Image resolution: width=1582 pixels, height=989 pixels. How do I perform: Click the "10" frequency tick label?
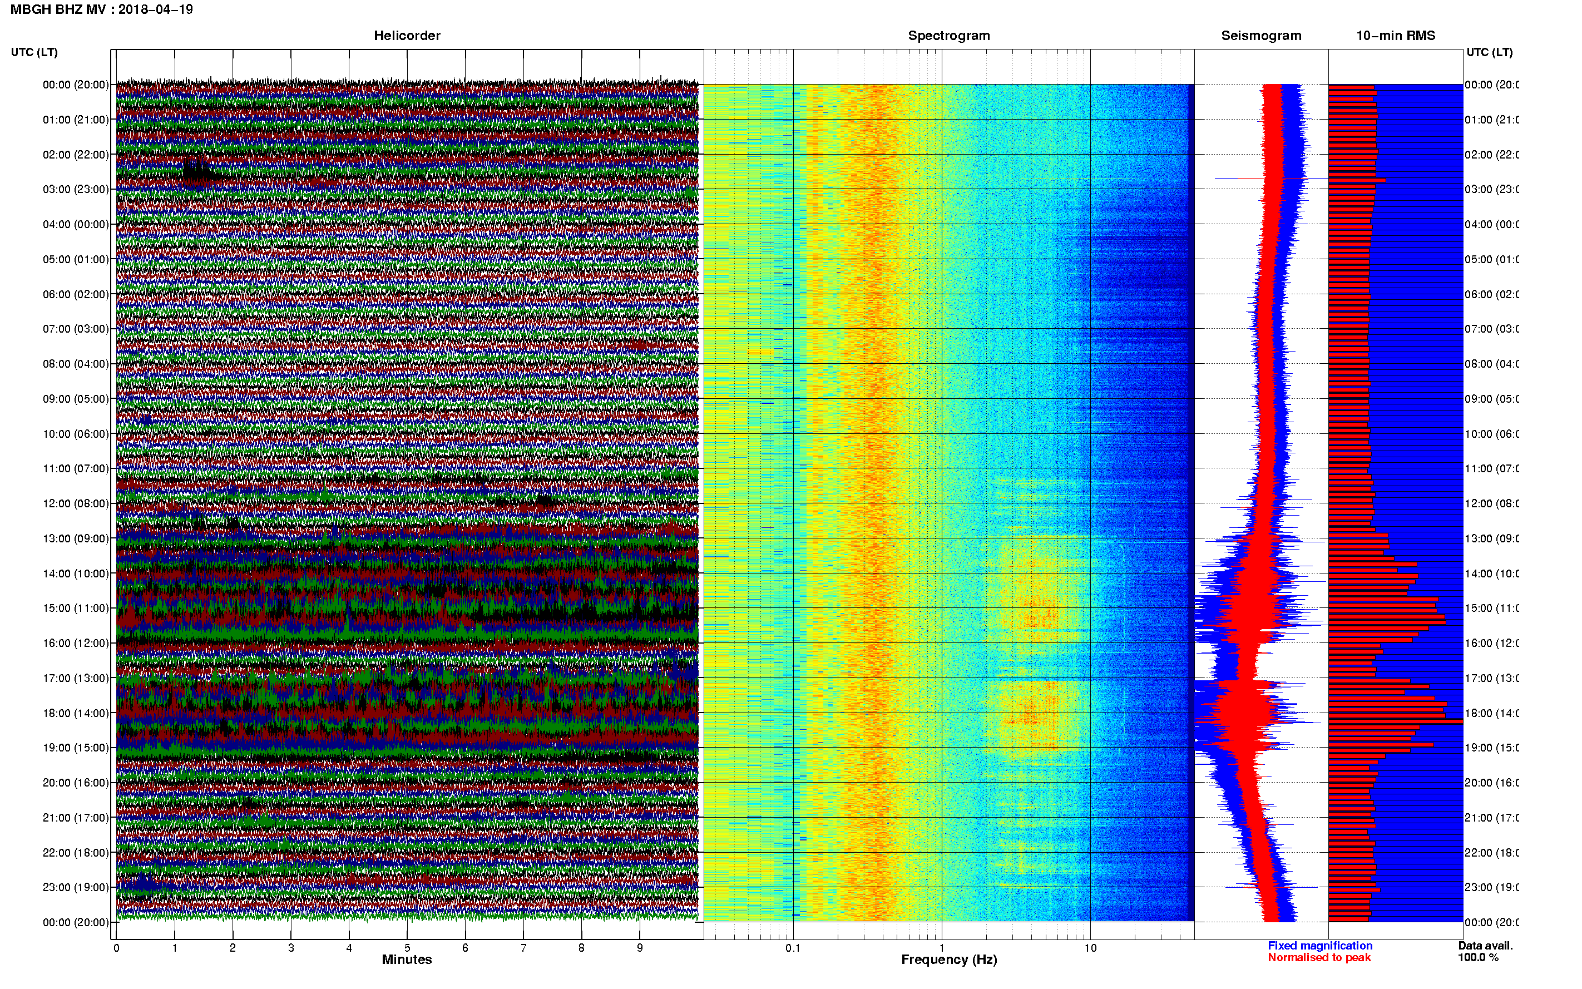click(1090, 948)
